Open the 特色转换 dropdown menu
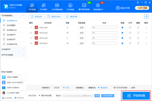This screenshot has height=101, width=152. [x=98, y=7]
